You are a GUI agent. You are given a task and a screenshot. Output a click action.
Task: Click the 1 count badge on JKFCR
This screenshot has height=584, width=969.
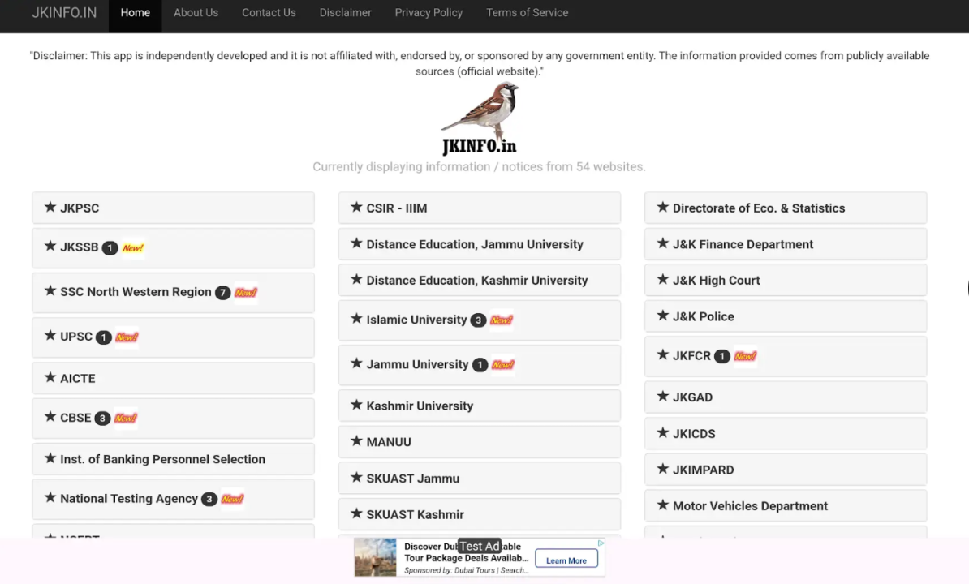click(721, 356)
